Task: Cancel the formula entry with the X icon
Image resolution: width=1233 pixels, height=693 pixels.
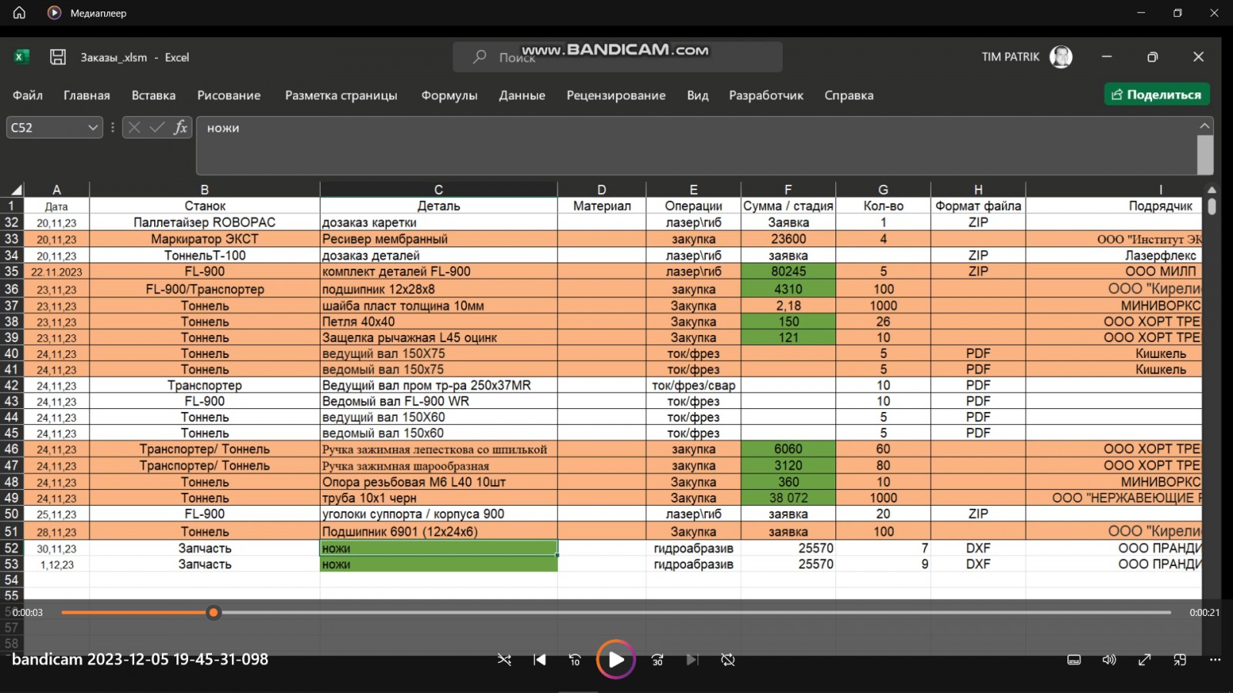Action: coord(134,128)
